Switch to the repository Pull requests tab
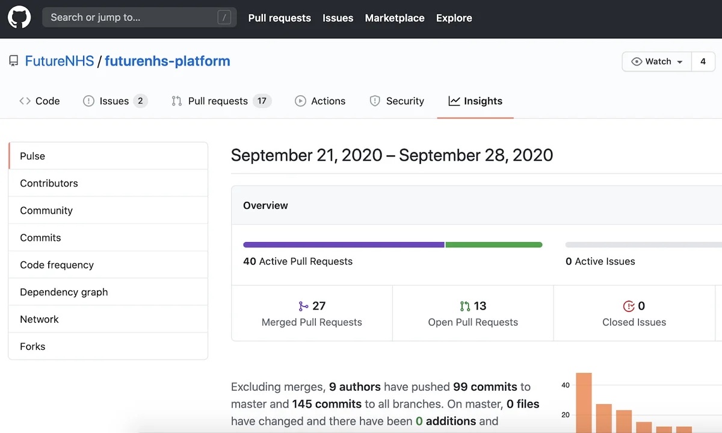Screen dimensions: 722x433 (221, 101)
